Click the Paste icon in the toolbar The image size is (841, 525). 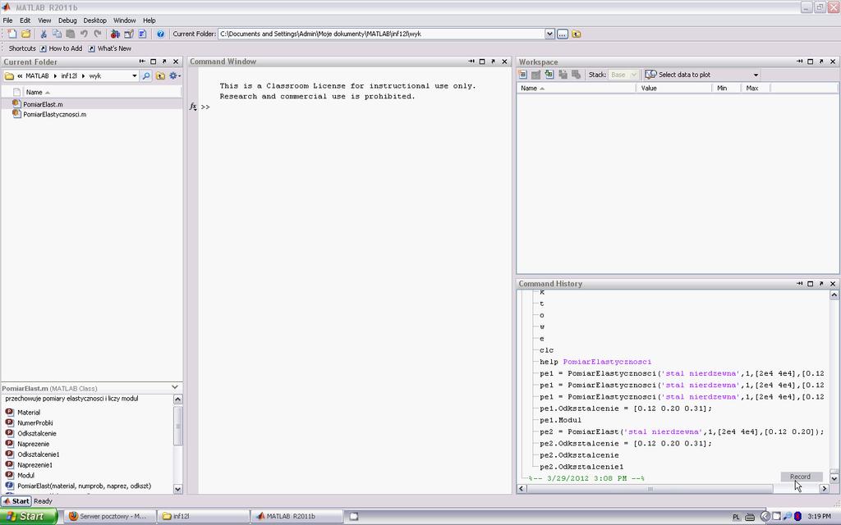click(71, 34)
